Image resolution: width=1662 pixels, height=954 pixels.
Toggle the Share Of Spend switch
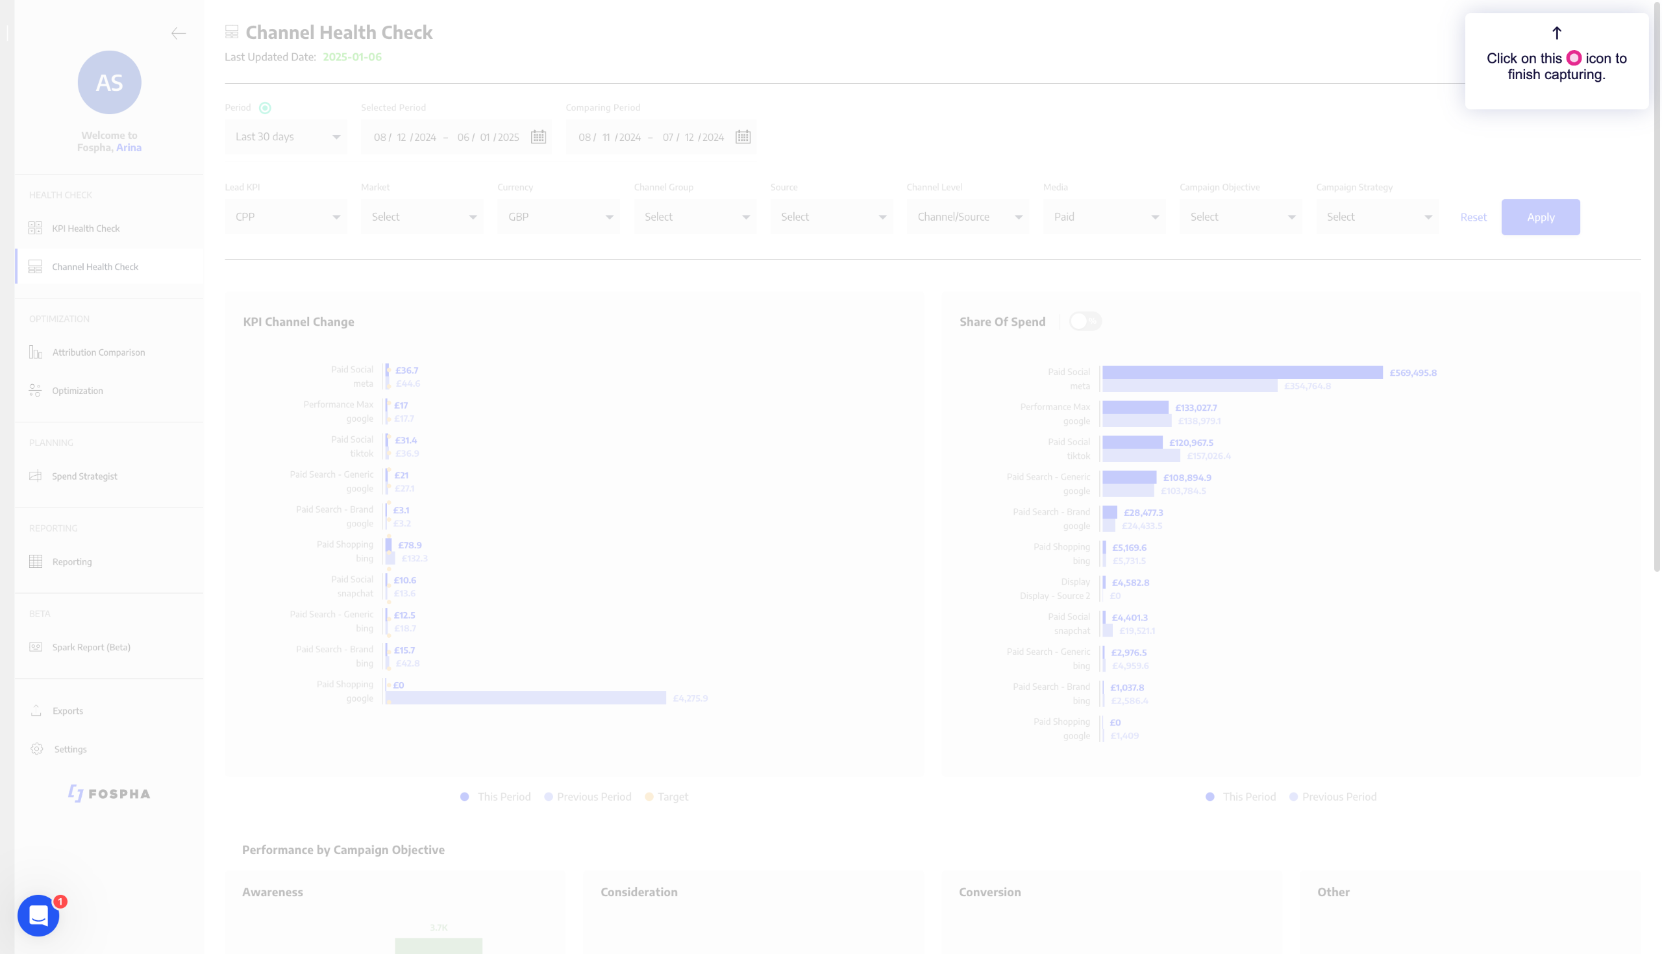1085,322
